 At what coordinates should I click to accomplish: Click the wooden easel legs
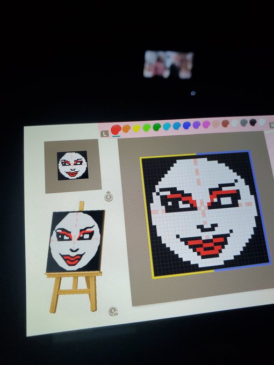click(x=74, y=293)
